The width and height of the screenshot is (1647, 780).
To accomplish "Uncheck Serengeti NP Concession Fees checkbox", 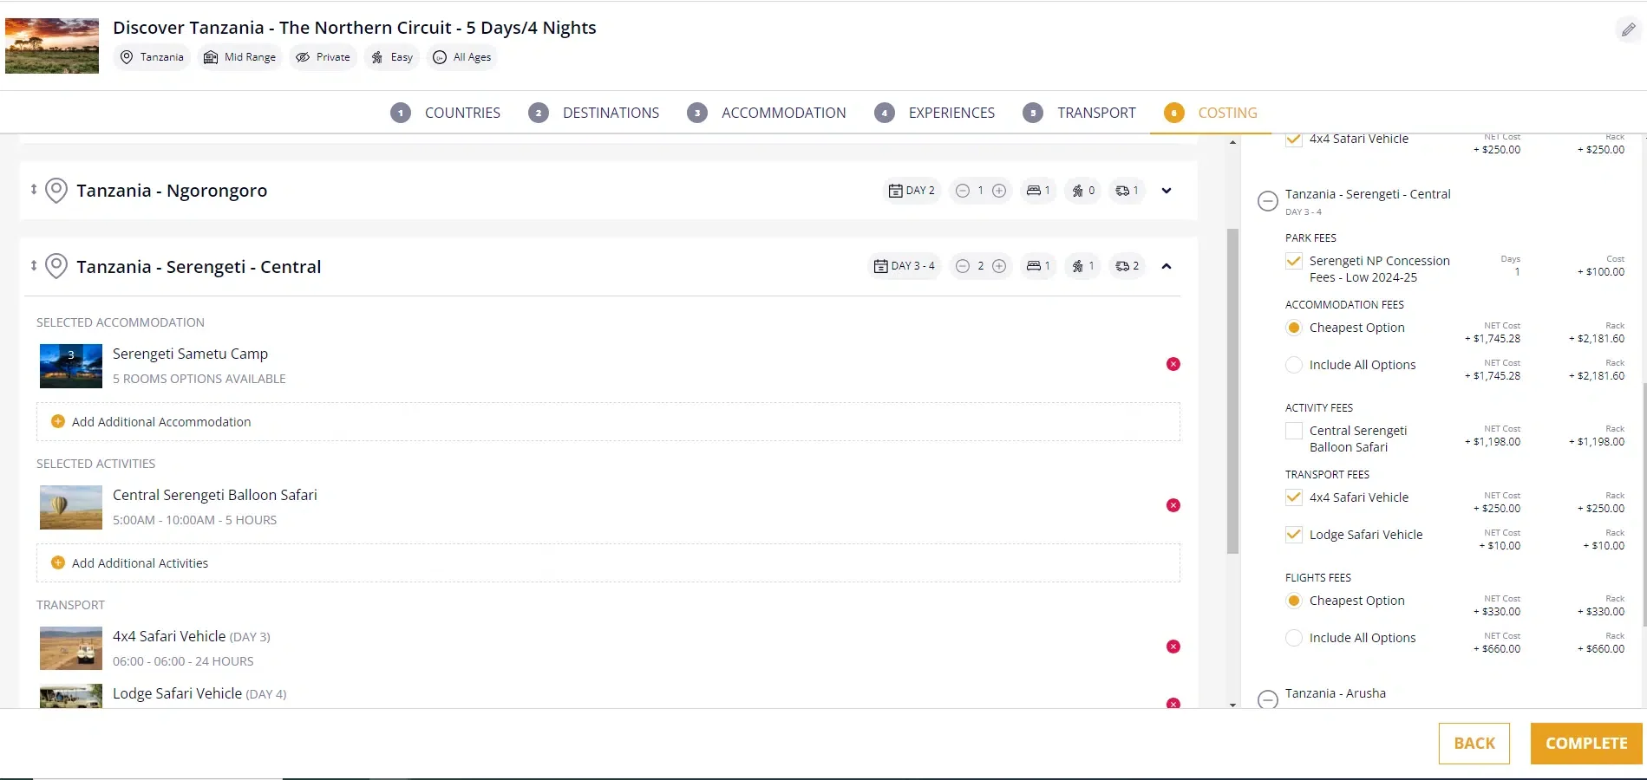I will pyautogui.click(x=1293, y=261).
